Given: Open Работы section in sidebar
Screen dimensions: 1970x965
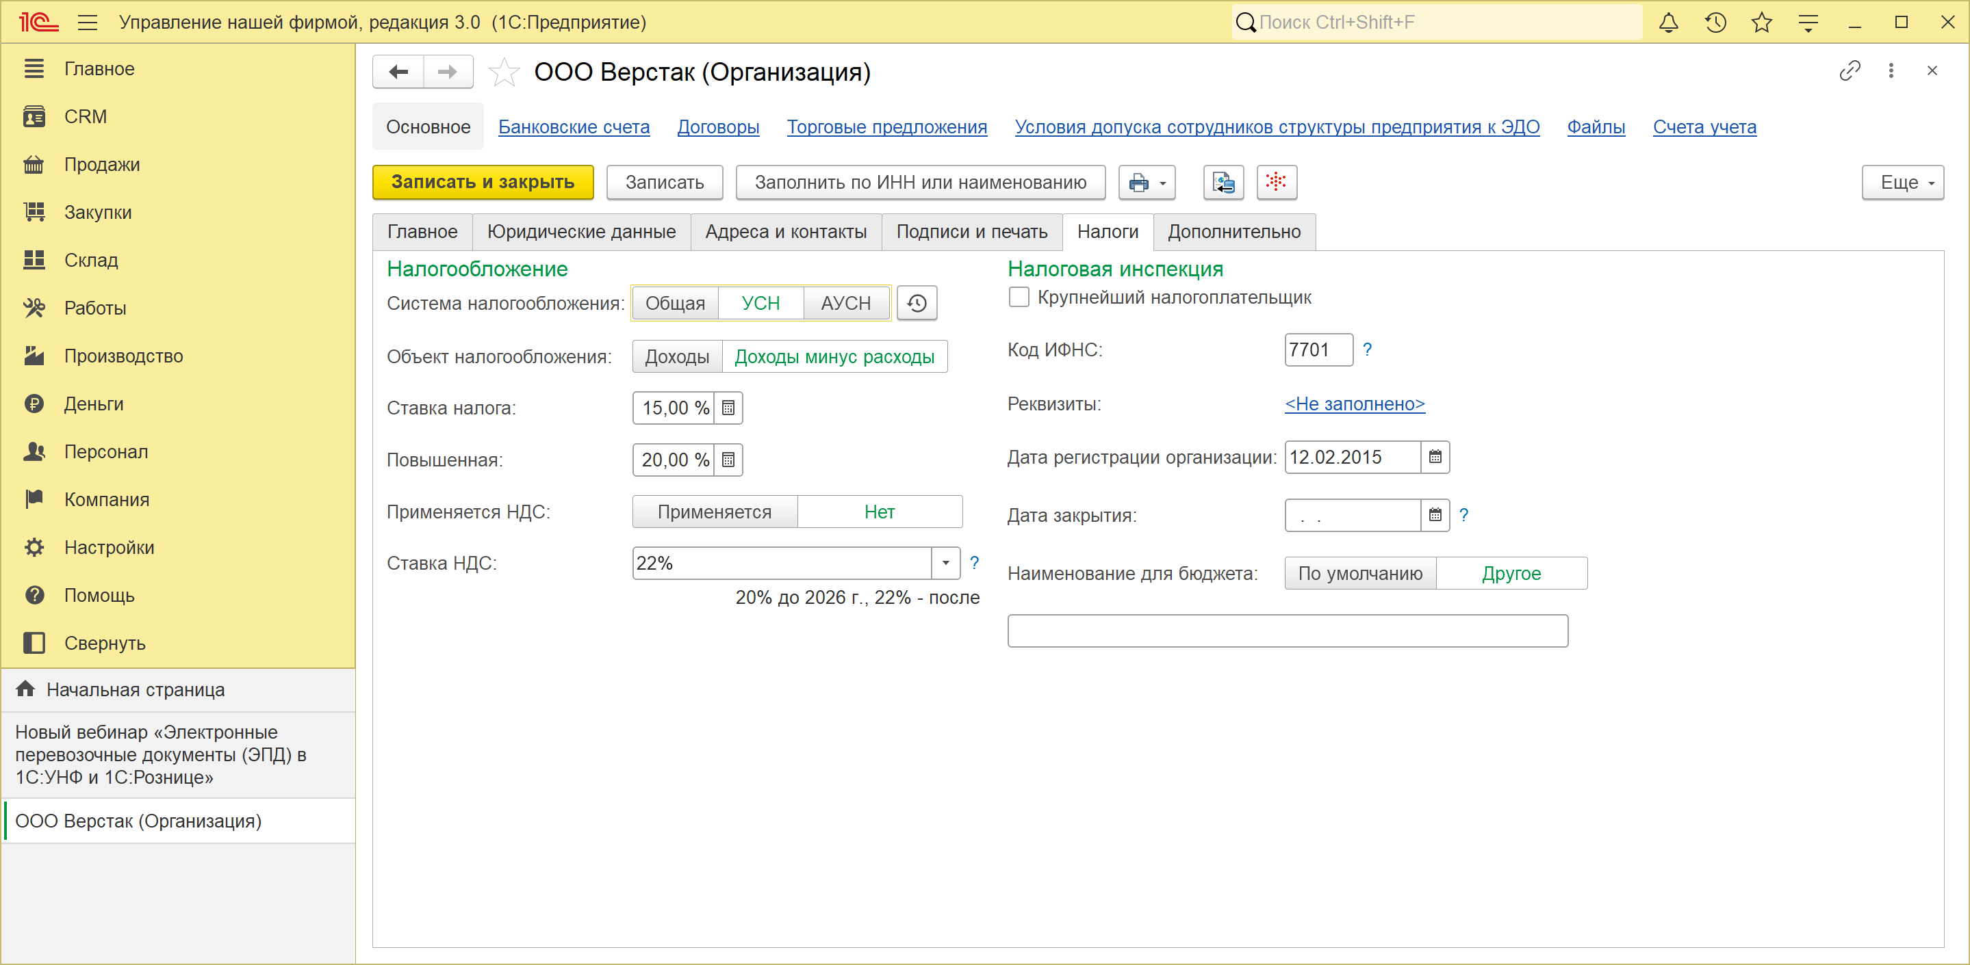Looking at the screenshot, I should pyautogui.click(x=178, y=308).
